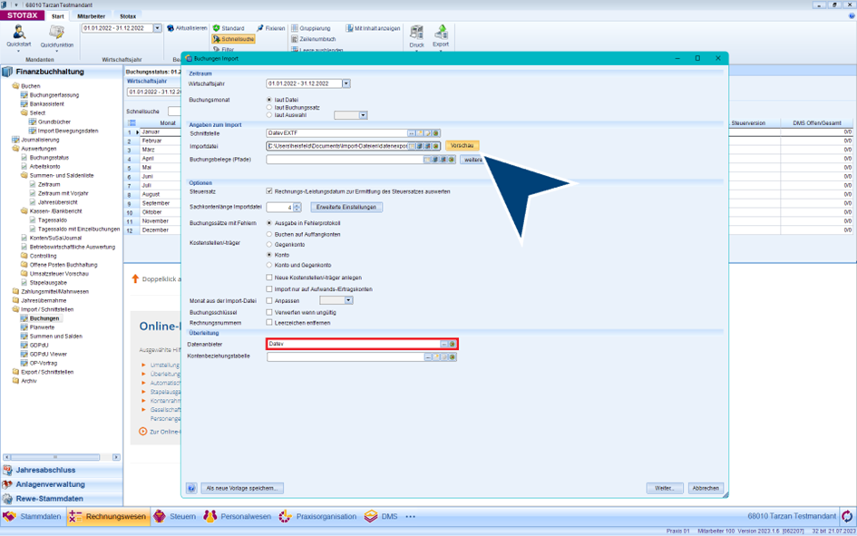
Task: Click the Quickfunktion icon
Action: point(56,34)
